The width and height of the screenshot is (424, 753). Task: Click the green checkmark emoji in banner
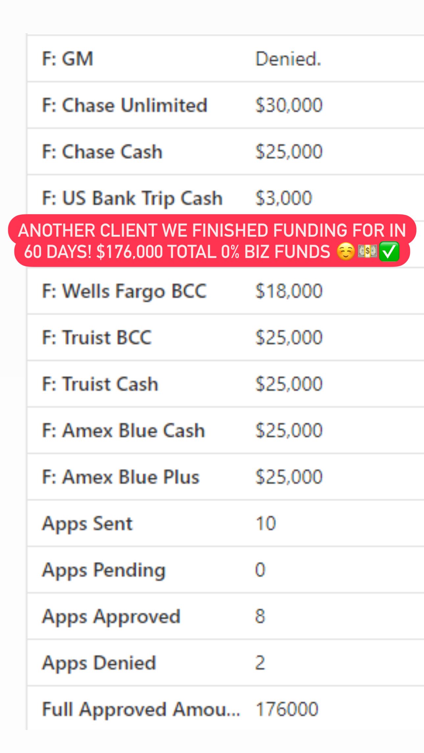click(389, 252)
